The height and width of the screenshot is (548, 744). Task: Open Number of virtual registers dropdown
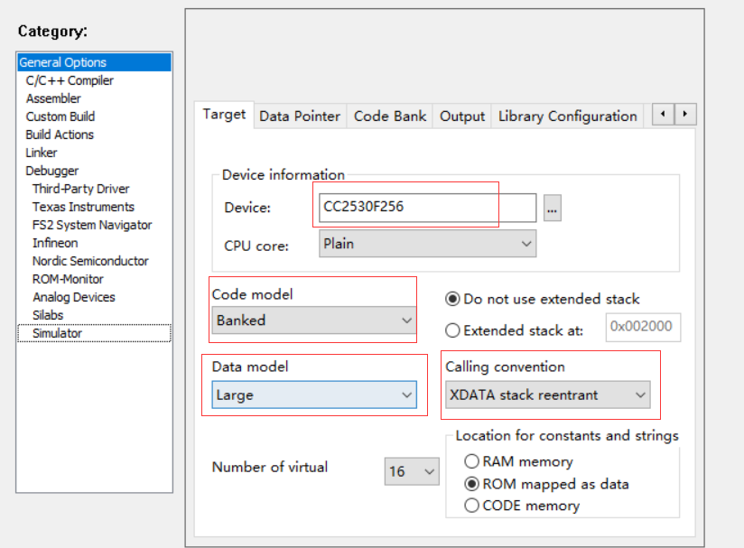pyautogui.click(x=412, y=471)
